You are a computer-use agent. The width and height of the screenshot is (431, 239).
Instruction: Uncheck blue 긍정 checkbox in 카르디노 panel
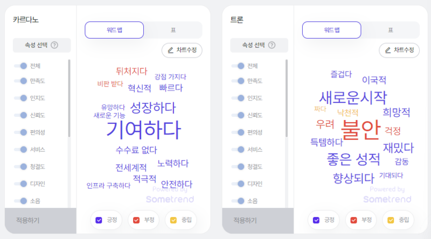pos(99,220)
